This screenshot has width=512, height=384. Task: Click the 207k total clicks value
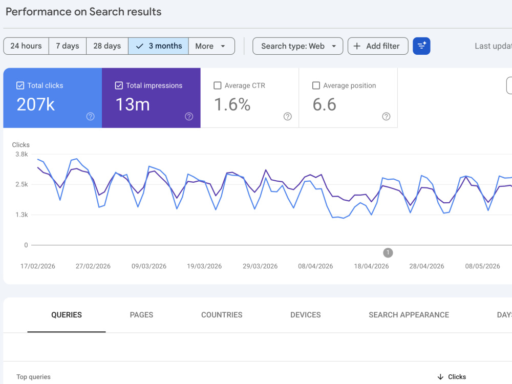coord(36,105)
